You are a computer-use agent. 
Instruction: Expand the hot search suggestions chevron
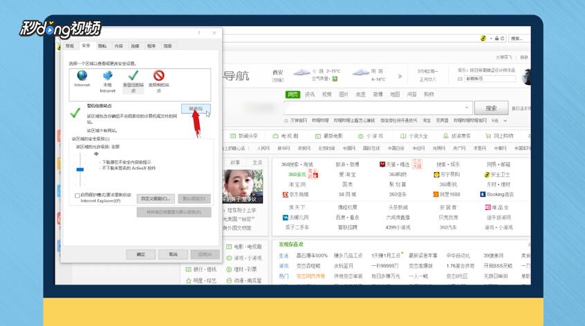pyautogui.click(x=505, y=121)
